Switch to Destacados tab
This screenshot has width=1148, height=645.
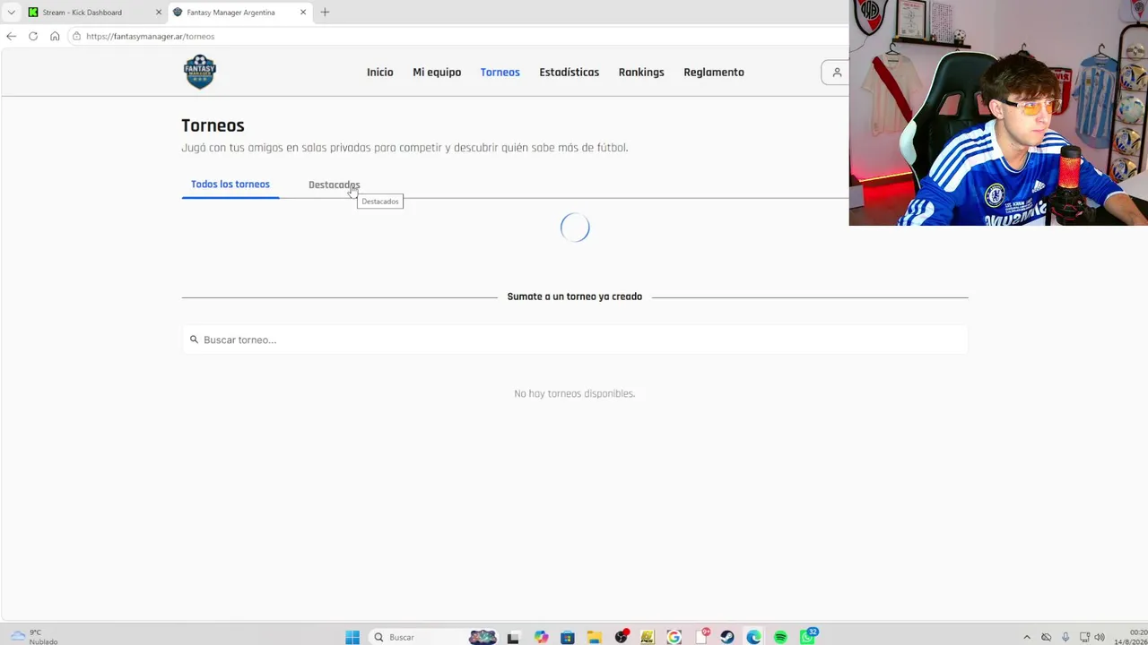(334, 185)
